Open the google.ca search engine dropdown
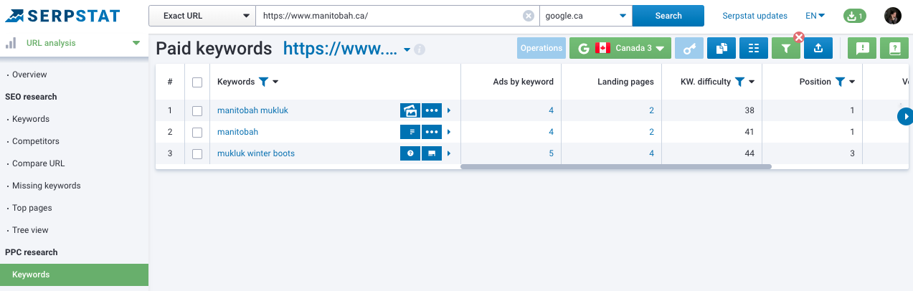Screen dimensions: 913x291 [x=586, y=16]
